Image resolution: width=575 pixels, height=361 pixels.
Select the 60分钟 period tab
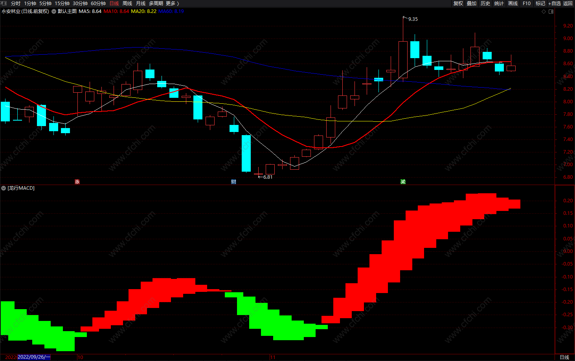pos(98,3)
